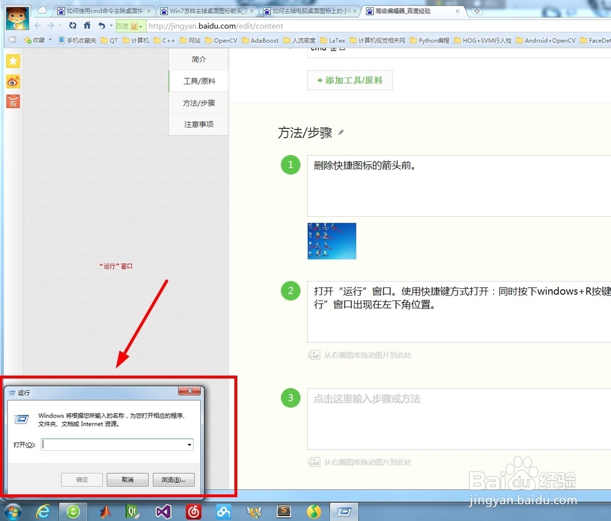Click the image placeholder icon under step 3
Image resolution: width=611 pixels, height=521 pixels.
coord(314,462)
